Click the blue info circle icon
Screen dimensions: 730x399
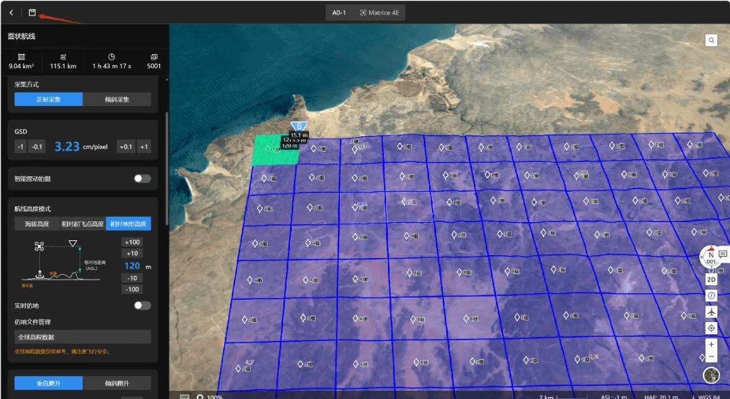click(x=711, y=296)
